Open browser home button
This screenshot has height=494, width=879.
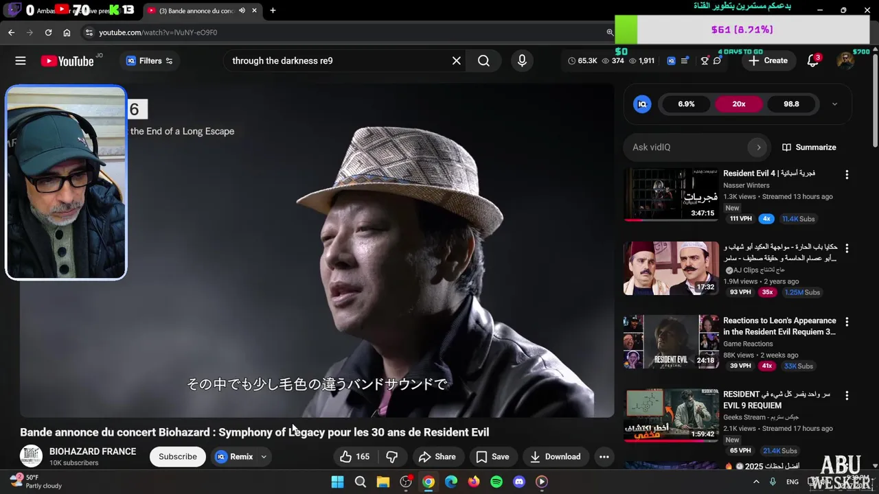coord(67,32)
